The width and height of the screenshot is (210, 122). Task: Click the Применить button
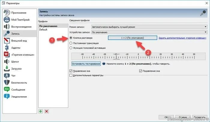click(x=199, y=117)
